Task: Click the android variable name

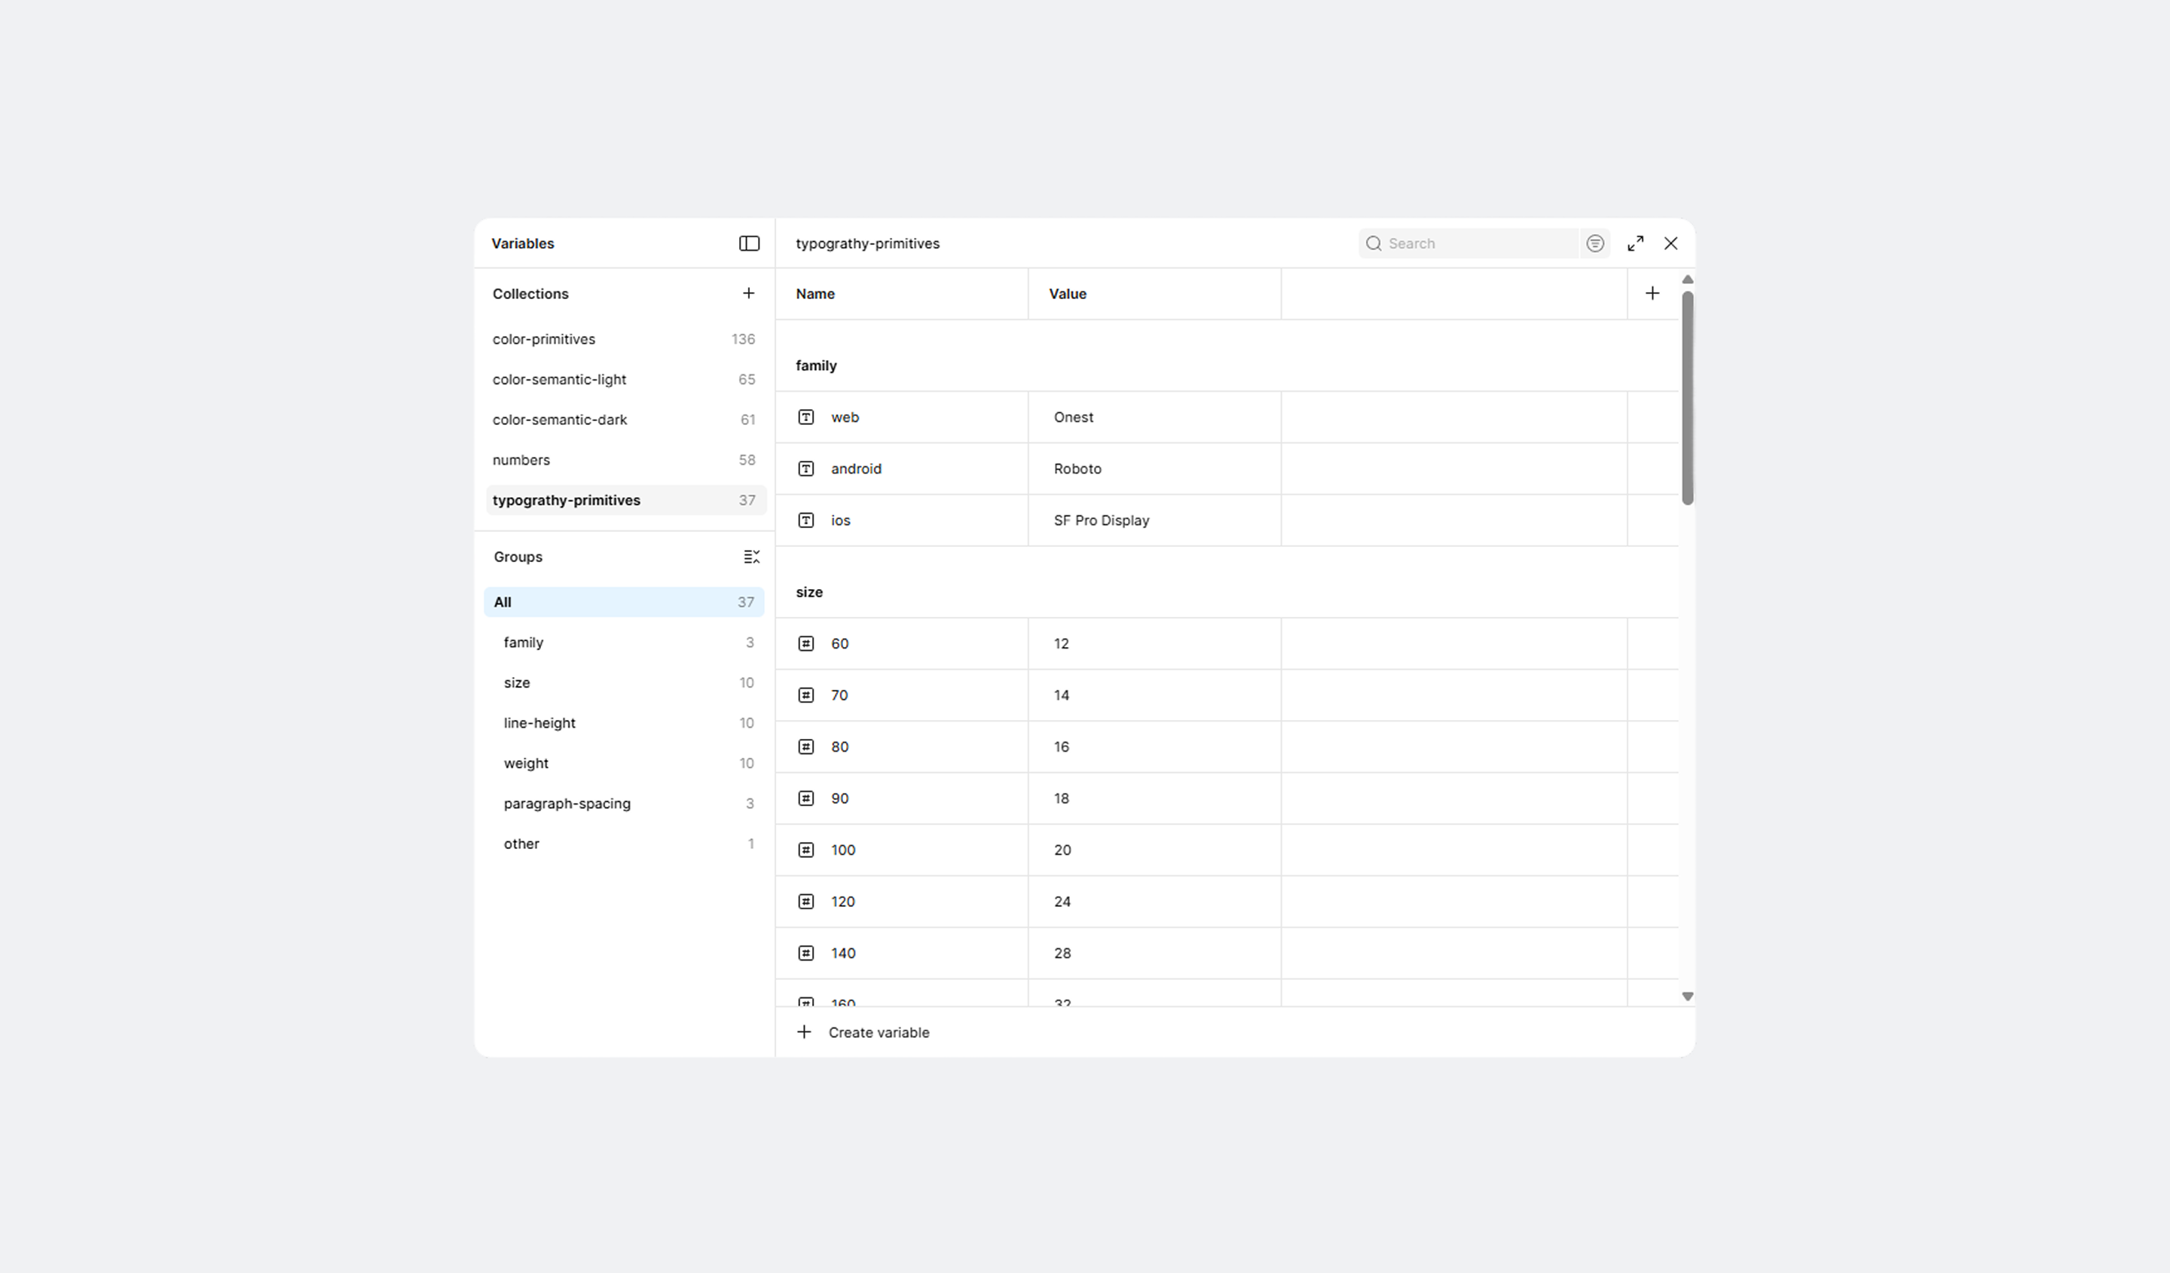Action: tap(856, 469)
